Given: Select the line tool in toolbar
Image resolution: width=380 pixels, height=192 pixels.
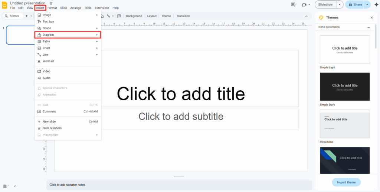Looking at the screenshot, I should [108, 16].
